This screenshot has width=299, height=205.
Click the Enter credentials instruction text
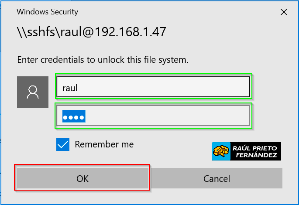(x=103, y=59)
